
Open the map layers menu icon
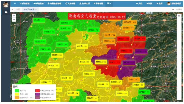[x=179, y=16]
